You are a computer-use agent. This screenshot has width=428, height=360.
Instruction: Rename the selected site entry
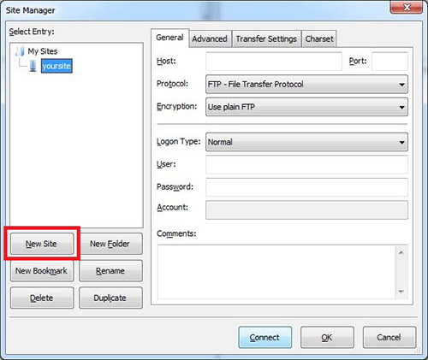tap(110, 271)
